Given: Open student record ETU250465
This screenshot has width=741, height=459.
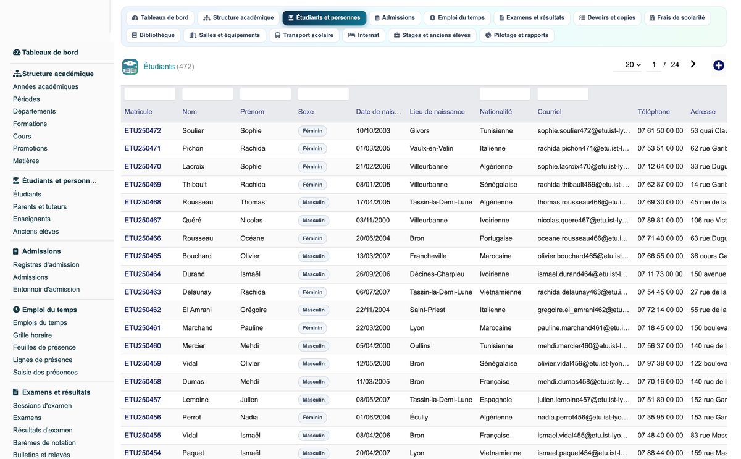Looking at the screenshot, I should (x=143, y=256).
